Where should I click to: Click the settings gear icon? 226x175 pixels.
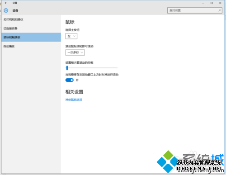pyautogui.click(x=6, y=10)
